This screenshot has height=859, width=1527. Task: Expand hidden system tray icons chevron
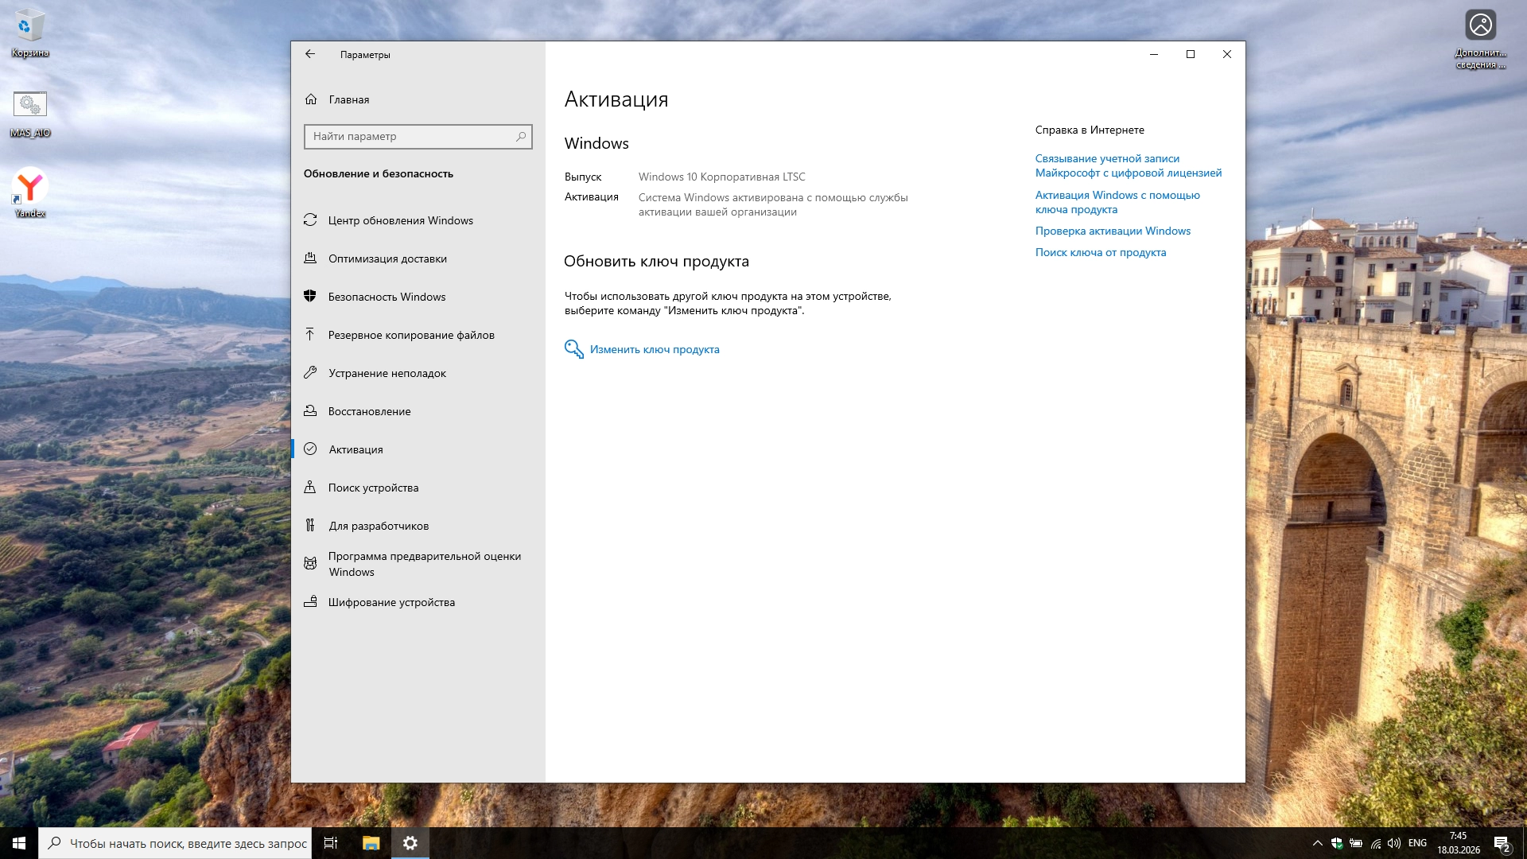point(1317,843)
